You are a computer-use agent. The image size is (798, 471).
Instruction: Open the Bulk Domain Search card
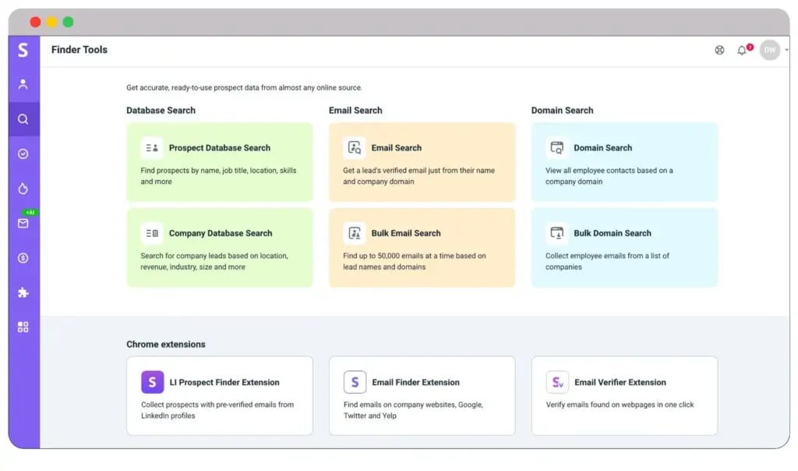624,247
